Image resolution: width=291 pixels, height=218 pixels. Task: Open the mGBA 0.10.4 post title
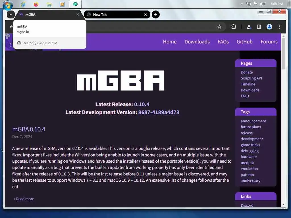coord(29,129)
